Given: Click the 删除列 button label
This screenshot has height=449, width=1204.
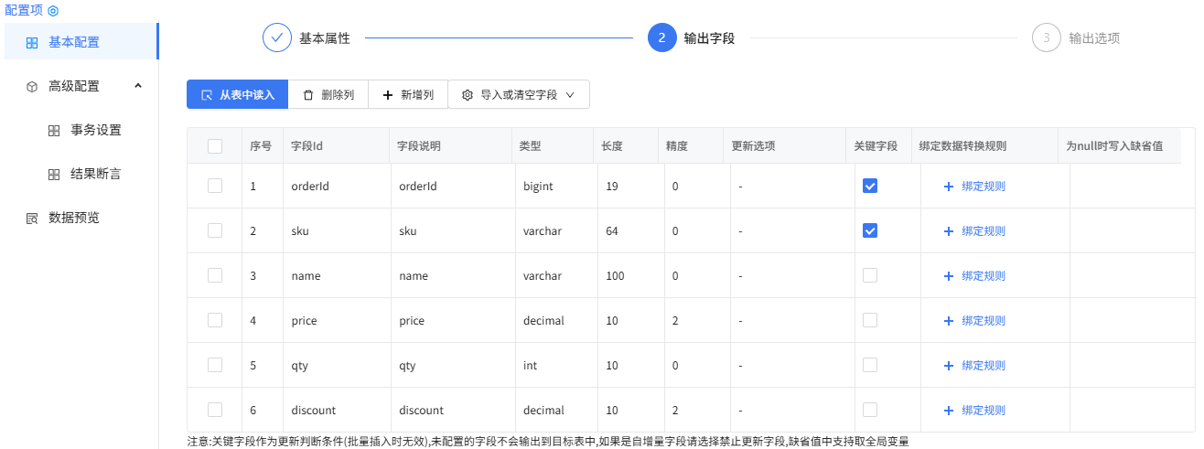Looking at the screenshot, I should coord(338,95).
